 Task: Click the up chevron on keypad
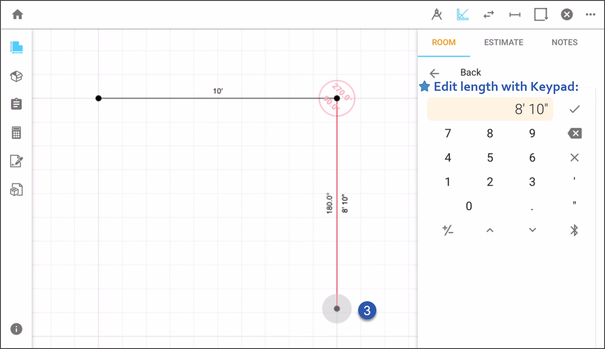point(490,231)
